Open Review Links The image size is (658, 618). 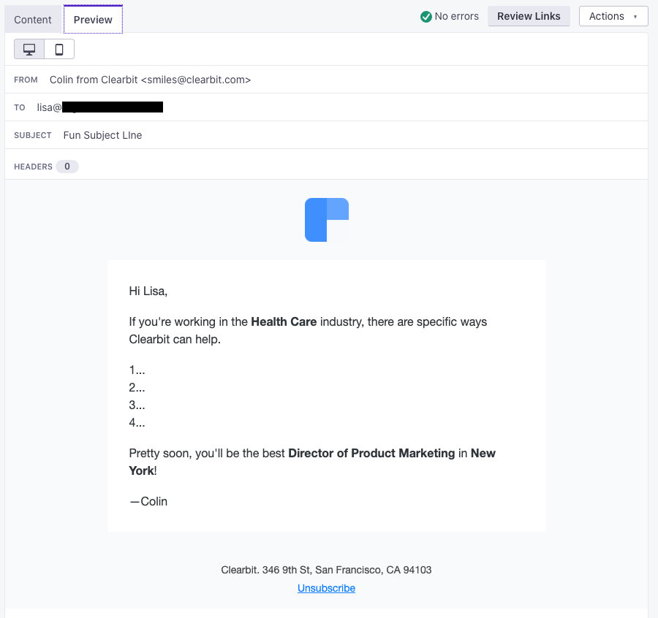[529, 16]
